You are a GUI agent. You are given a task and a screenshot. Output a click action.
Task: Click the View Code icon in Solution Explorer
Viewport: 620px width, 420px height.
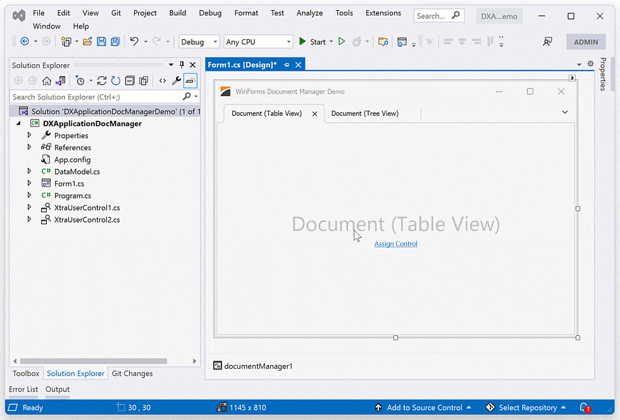pyautogui.click(x=163, y=81)
